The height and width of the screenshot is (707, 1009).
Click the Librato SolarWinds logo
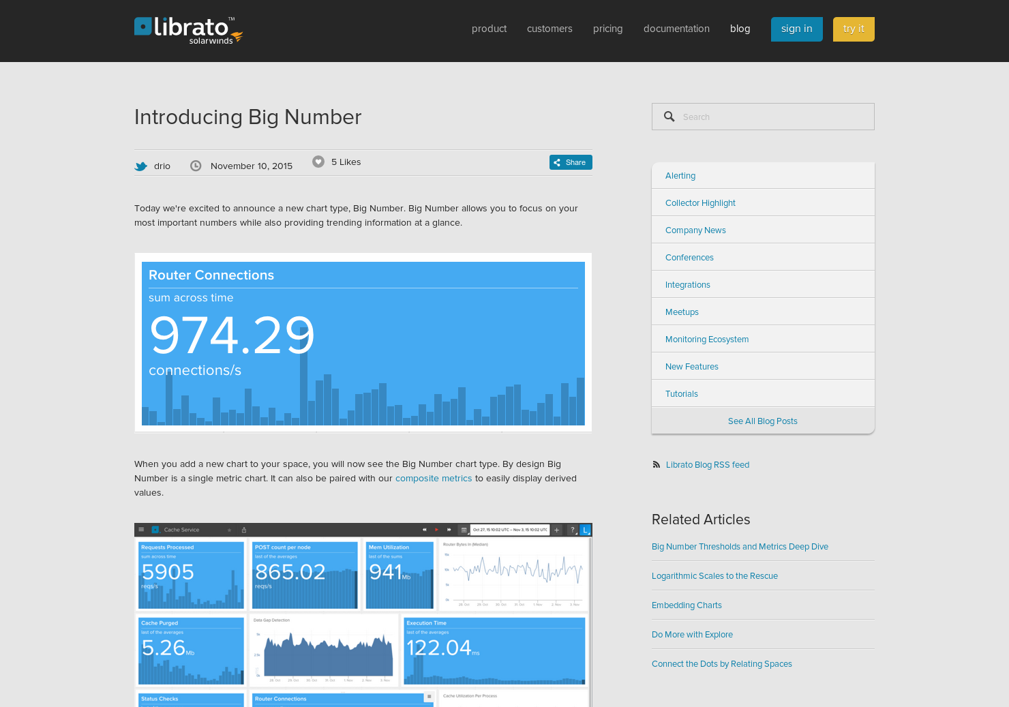pos(189,31)
